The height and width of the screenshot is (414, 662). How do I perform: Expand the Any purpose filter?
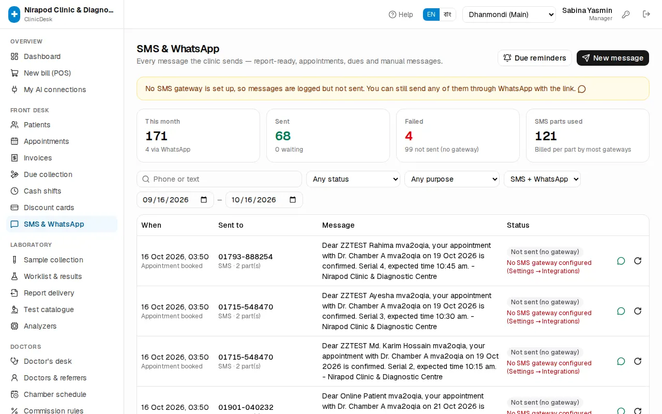coord(452,179)
